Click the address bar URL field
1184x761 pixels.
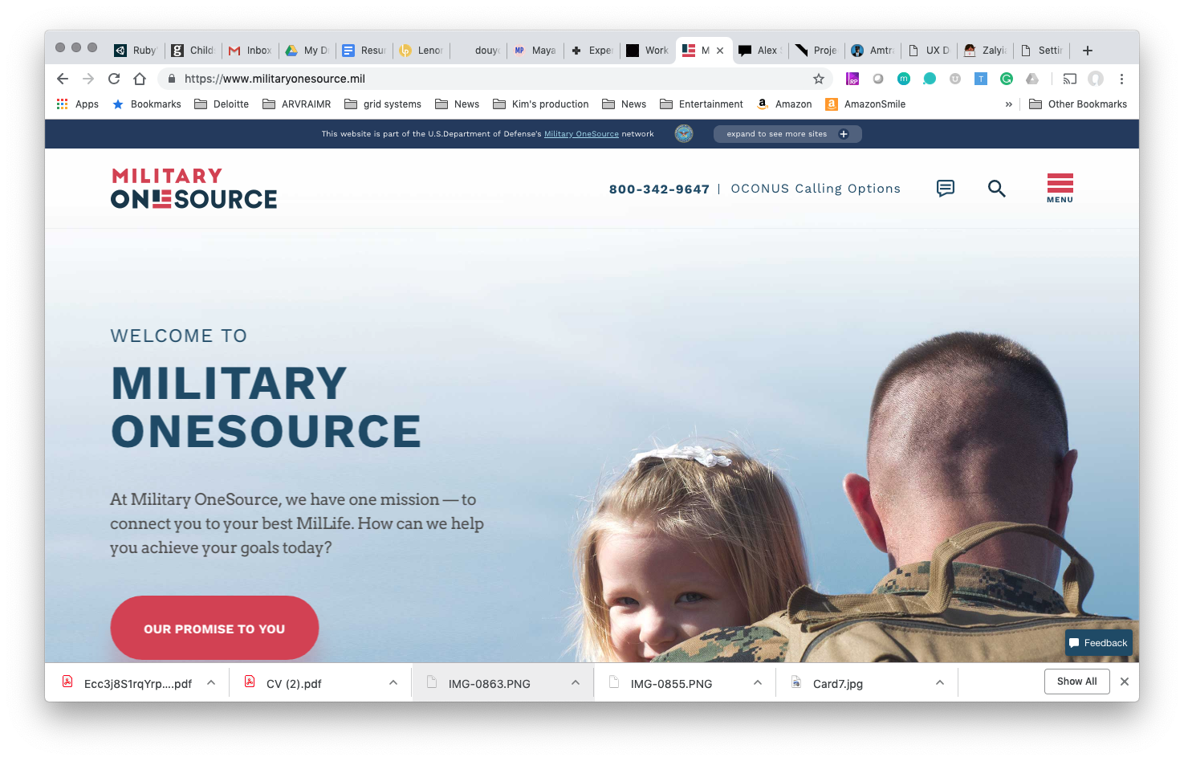click(494, 79)
